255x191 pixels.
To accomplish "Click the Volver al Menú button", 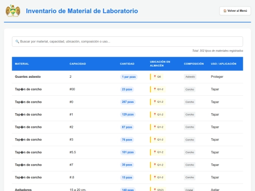I will (x=235, y=11).
